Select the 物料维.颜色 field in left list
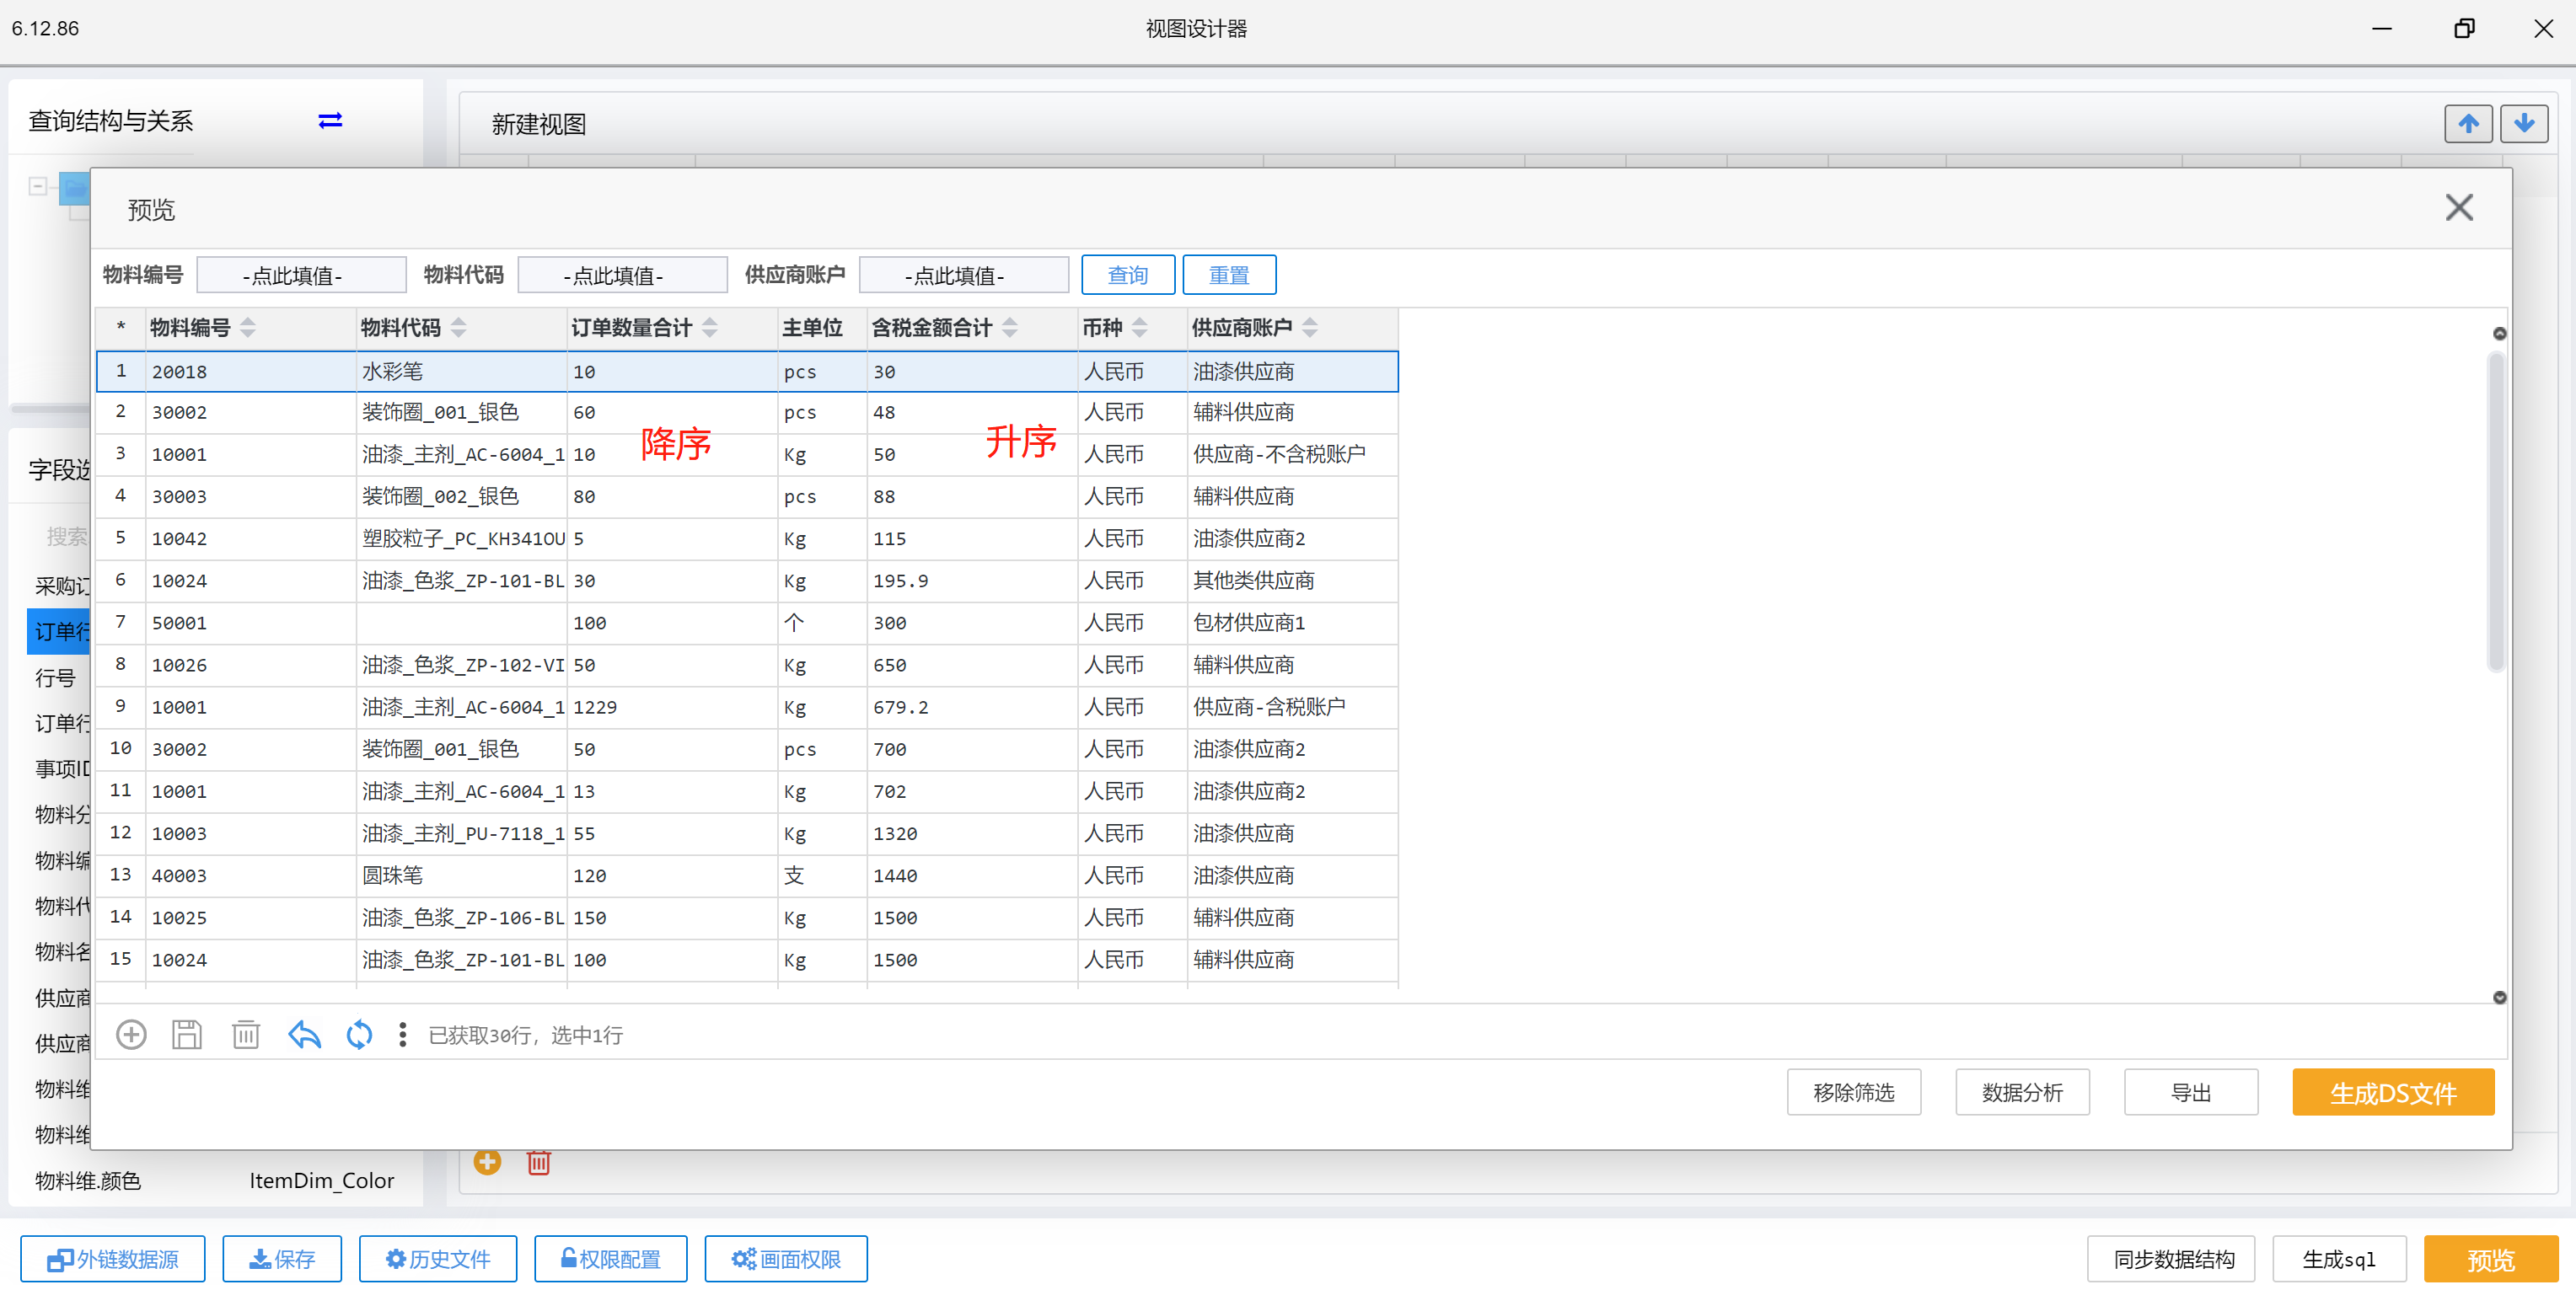Screen dimensions: 2576x1290 pyautogui.click(x=88, y=1180)
